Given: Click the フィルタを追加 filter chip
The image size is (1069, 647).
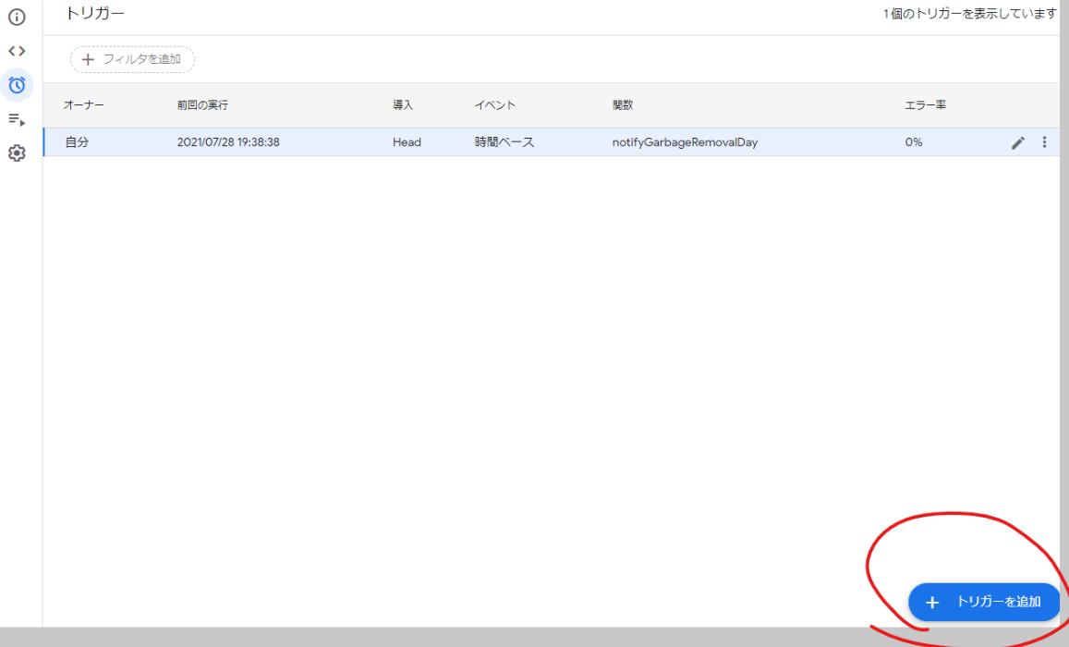Looking at the screenshot, I should [x=132, y=59].
